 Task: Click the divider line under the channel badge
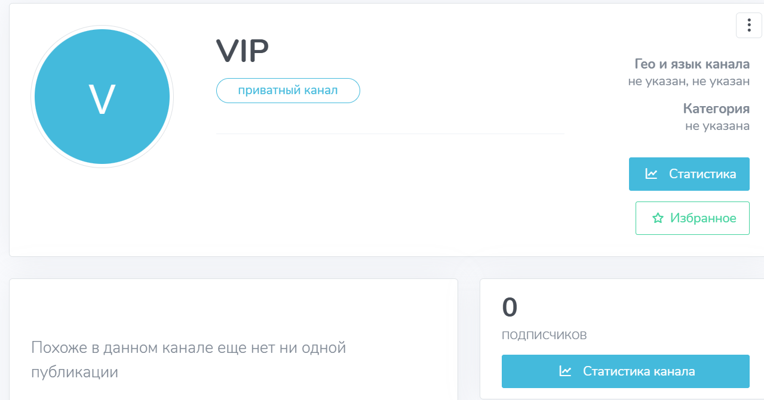click(389, 134)
